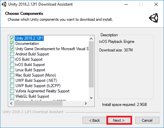Enable Android Build Support checkbox
Image resolution: width=164 pixels, height=128 pixels.
coord(12,54)
